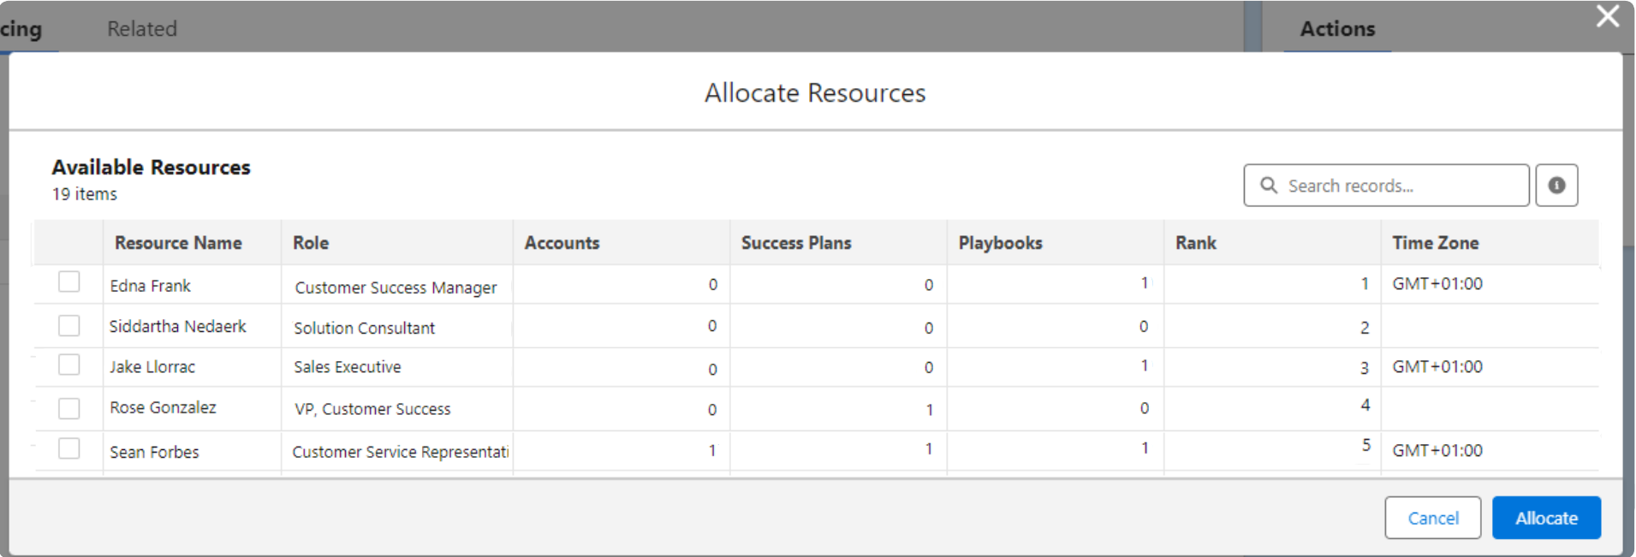Screen dimensions: 1636x557
Task: Enable Rose Gonzalez row checkbox
Action: [x=69, y=408]
